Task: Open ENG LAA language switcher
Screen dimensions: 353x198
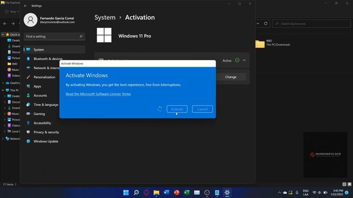Action: [306, 193]
